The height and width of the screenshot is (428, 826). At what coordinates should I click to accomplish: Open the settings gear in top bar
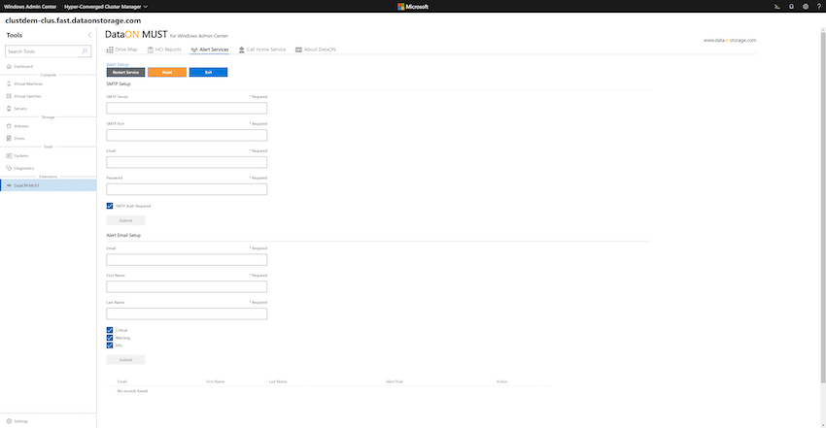click(x=806, y=7)
